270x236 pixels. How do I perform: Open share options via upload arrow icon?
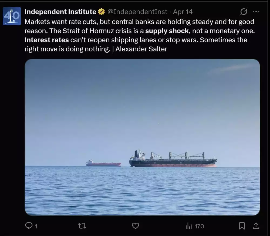coord(256,226)
